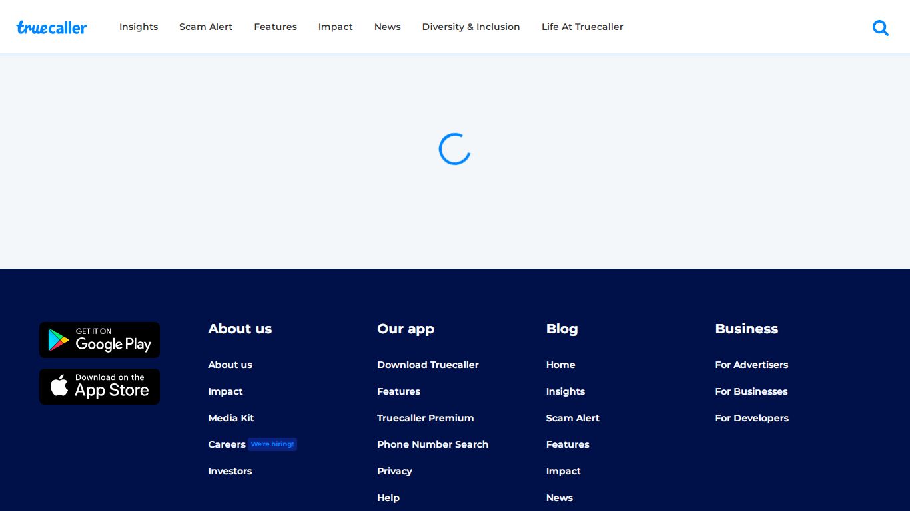Open the Privacy footer link

(394, 471)
